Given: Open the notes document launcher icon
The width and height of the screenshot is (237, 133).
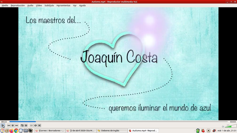Looking at the screenshot, I should (x=21, y=131).
